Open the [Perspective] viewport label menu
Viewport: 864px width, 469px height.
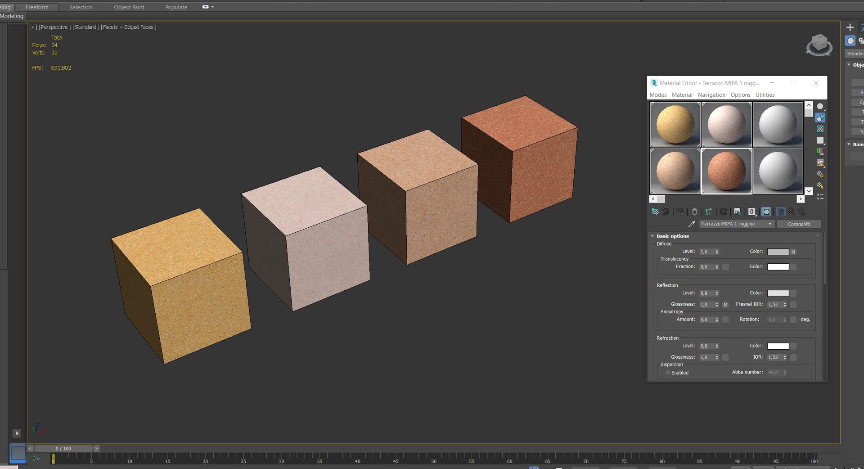tap(54, 27)
